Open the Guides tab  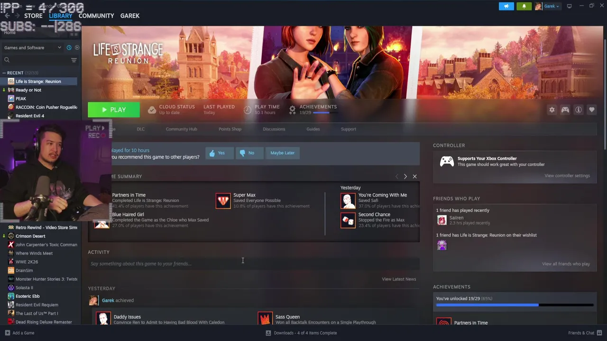[x=313, y=129]
